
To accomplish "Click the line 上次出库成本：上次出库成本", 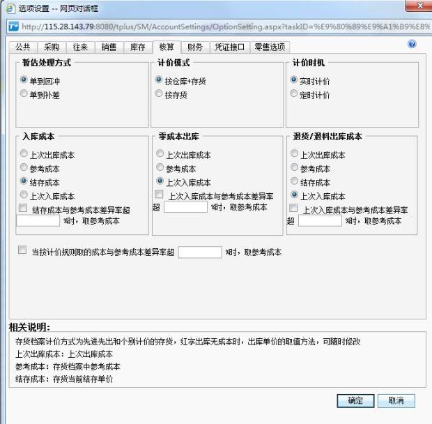I will [x=64, y=354].
